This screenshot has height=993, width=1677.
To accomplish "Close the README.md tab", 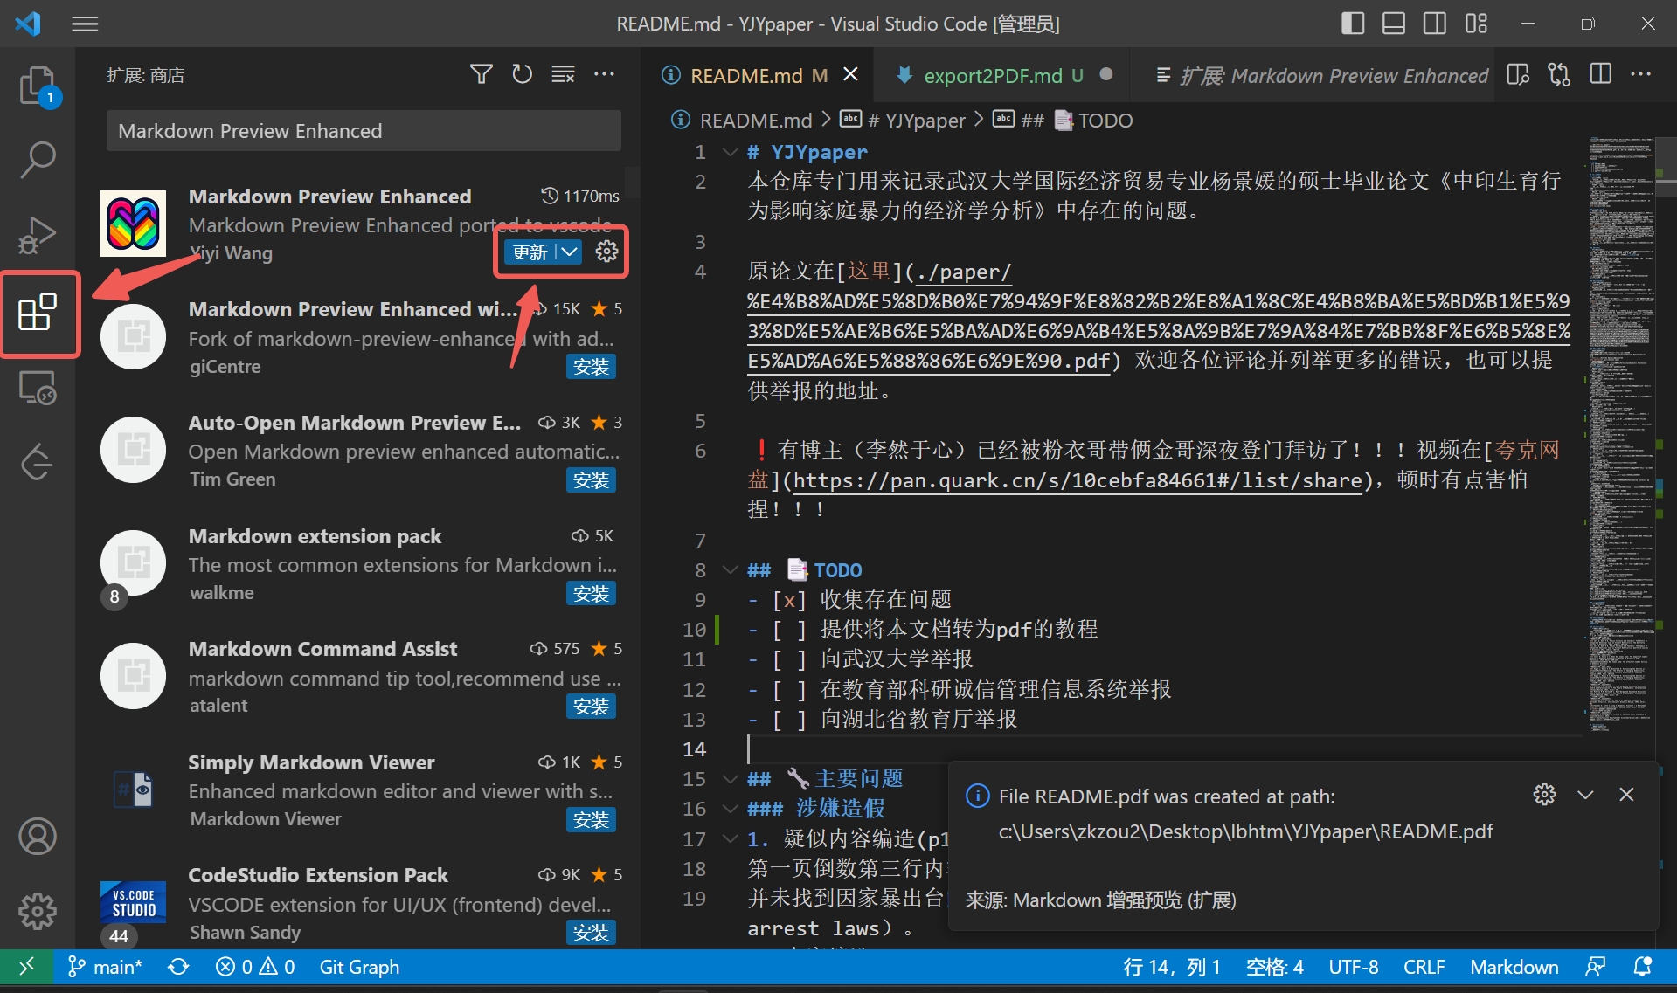I will click(x=850, y=75).
